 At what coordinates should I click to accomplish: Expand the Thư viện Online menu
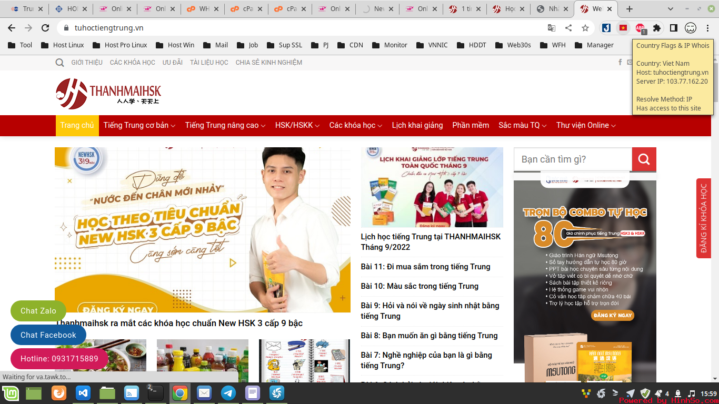click(586, 125)
